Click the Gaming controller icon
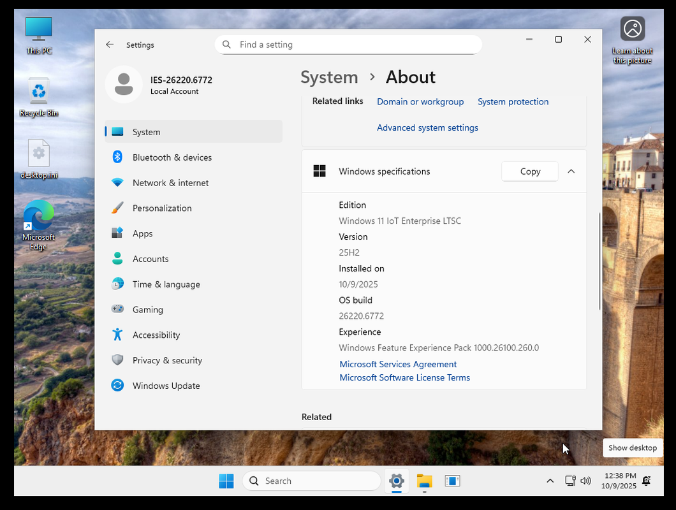 coord(117,309)
